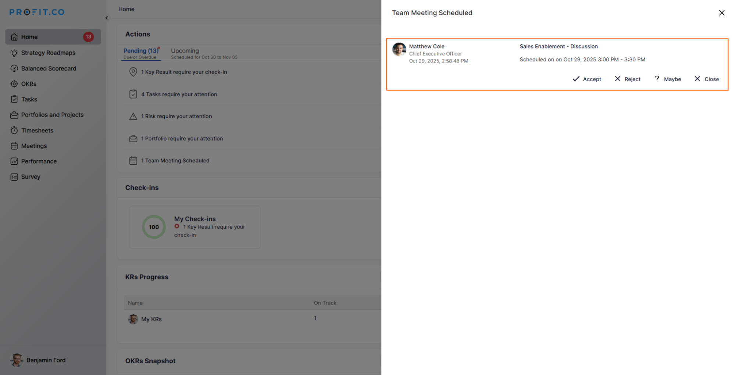The height and width of the screenshot is (375, 735).
Task: Click the Accept checkmark icon
Action: pos(576,79)
